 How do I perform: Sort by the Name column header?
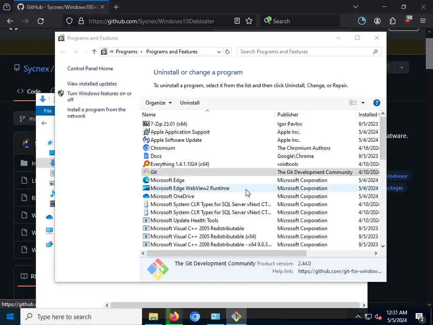point(208,114)
